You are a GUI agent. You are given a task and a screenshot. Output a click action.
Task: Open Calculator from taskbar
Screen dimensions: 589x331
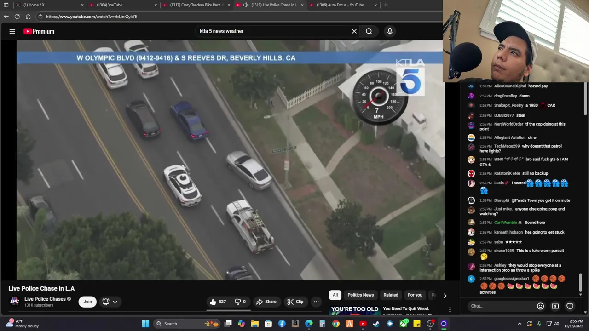(x=322, y=324)
